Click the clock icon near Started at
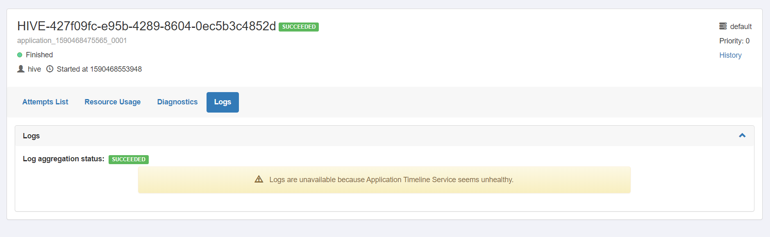 (50, 69)
